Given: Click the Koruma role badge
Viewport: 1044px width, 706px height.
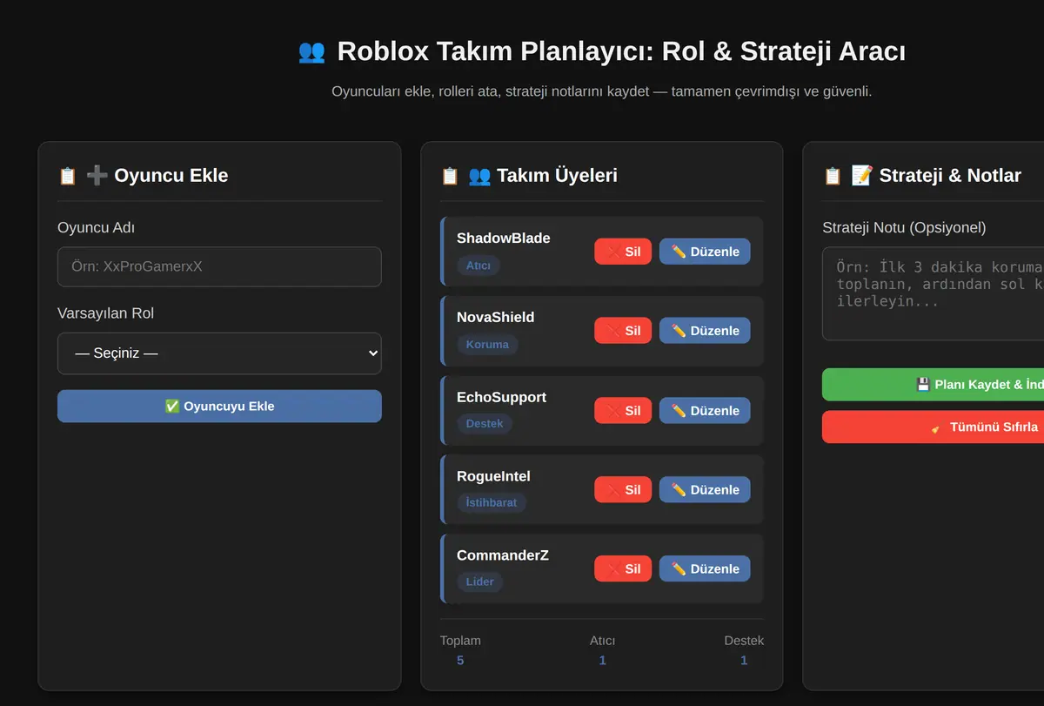Looking at the screenshot, I should coord(487,345).
